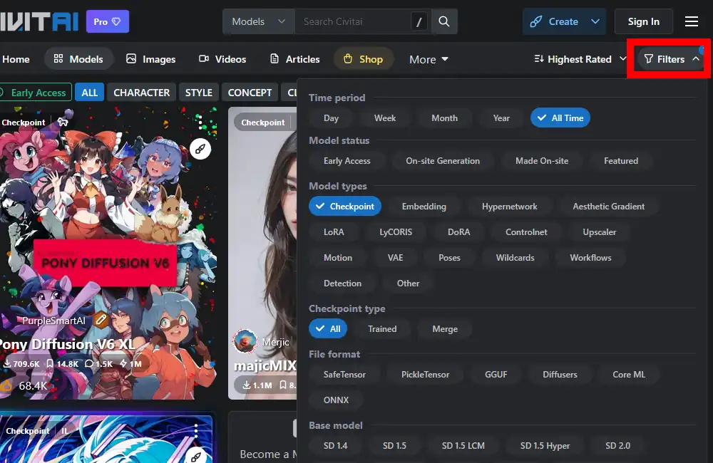Click the Create button

pyautogui.click(x=555, y=21)
